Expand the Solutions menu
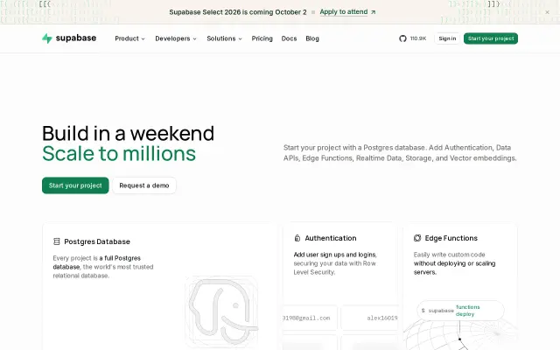Screen dimensions: 560x350 click(224, 38)
